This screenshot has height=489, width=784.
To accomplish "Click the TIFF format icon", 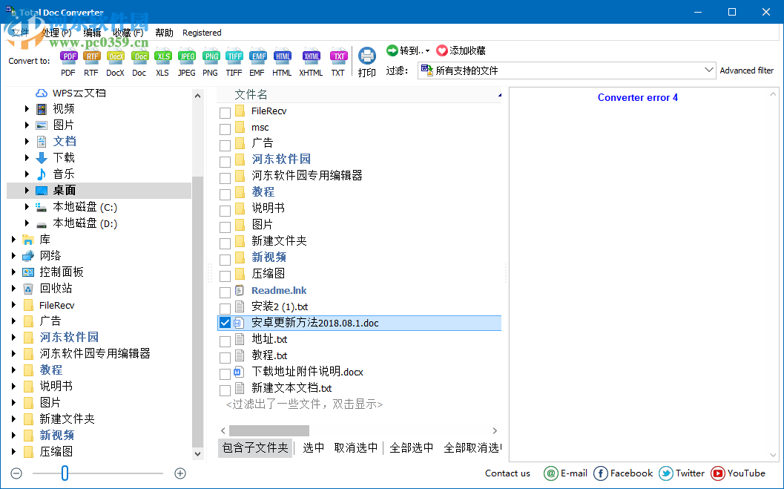I will [234, 56].
